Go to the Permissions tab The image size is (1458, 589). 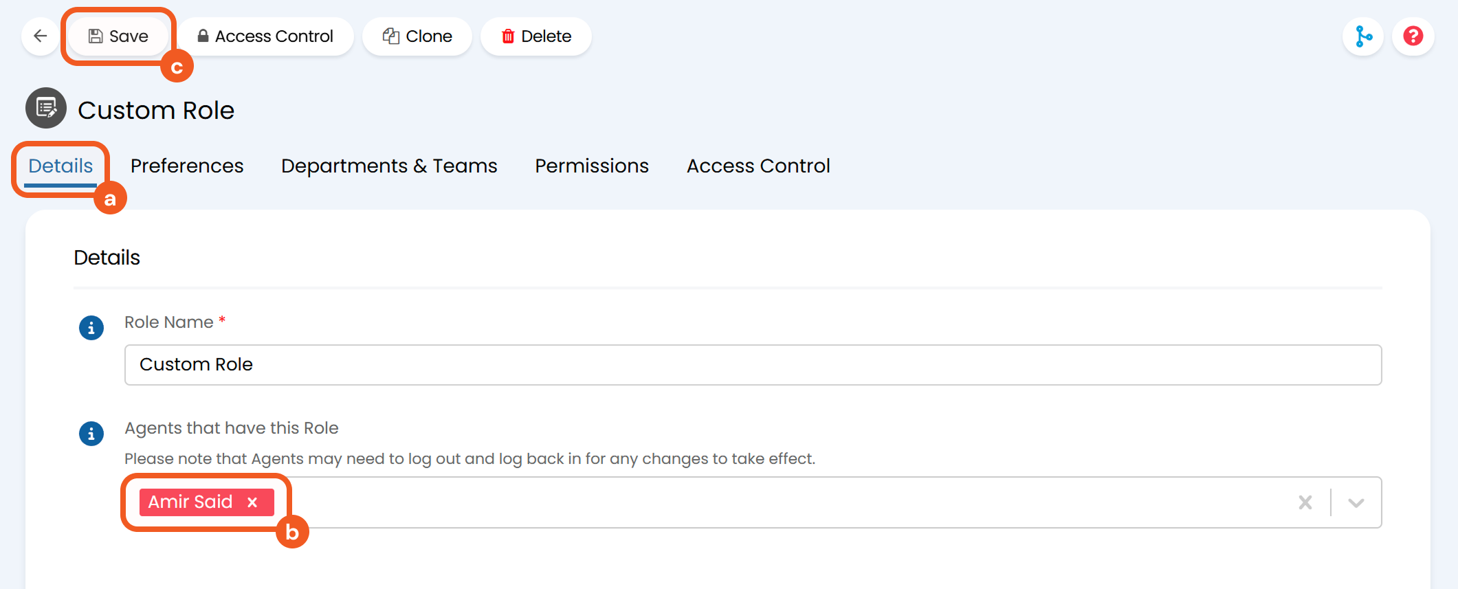coord(592,166)
